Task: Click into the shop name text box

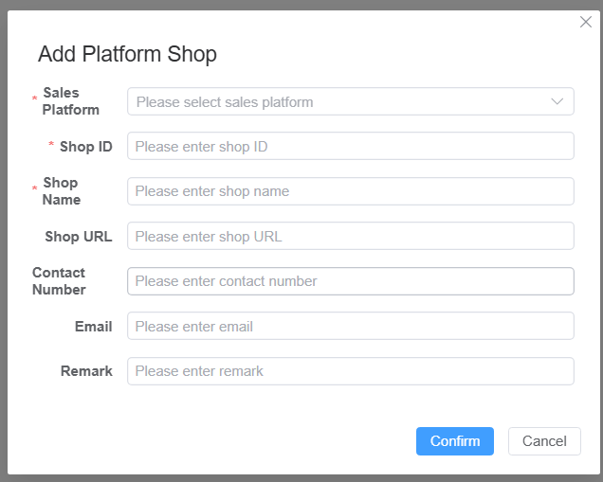Action: click(x=350, y=191)
